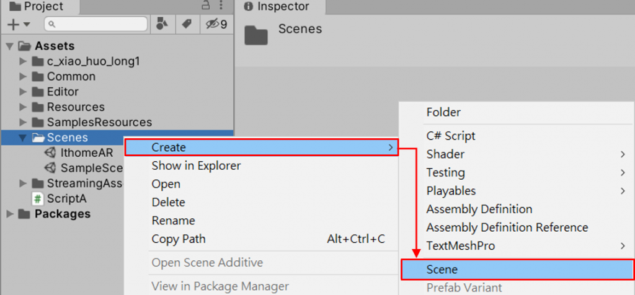Expand the Packages folder arrow
The height and width of the screenshot is (295, 635).
(10, 214)
